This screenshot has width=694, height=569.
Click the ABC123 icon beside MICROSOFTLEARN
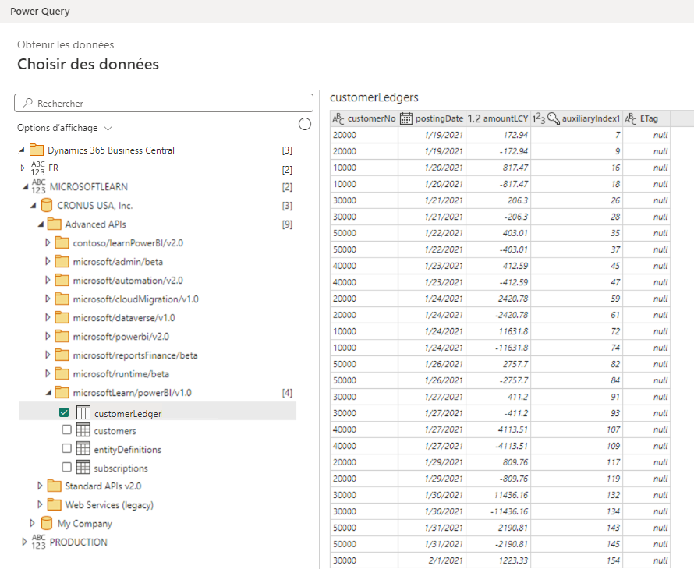click(38, 187)
